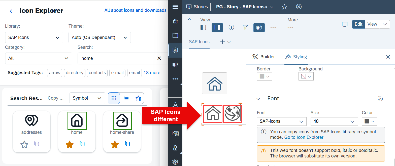Switch to Edit mode
This screenshot has height=166, width=395.
pyautogui.click(x=358, y=24)
